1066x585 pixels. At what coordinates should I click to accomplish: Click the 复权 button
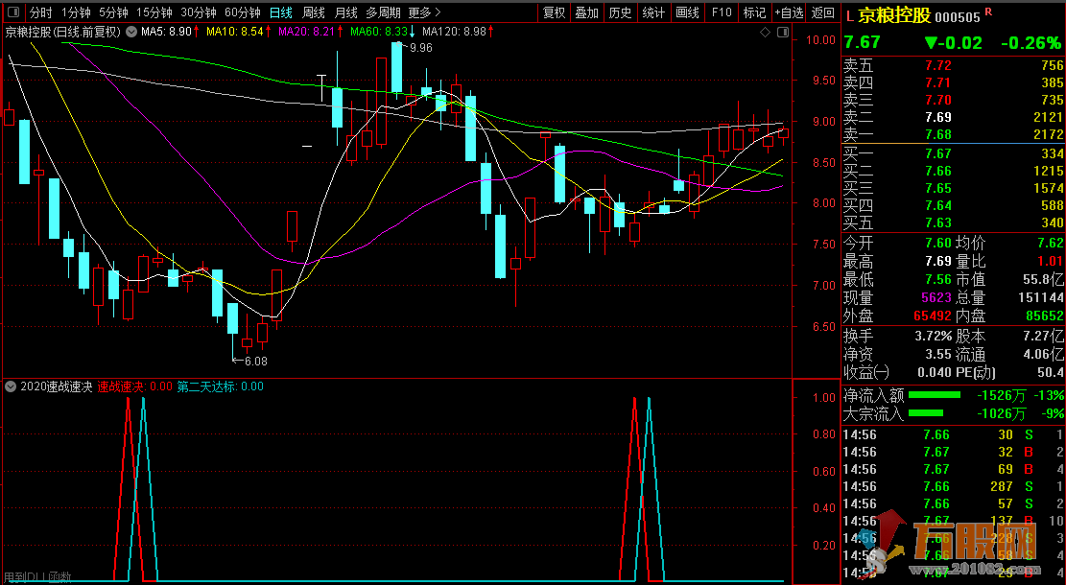[x=554, y=12]
